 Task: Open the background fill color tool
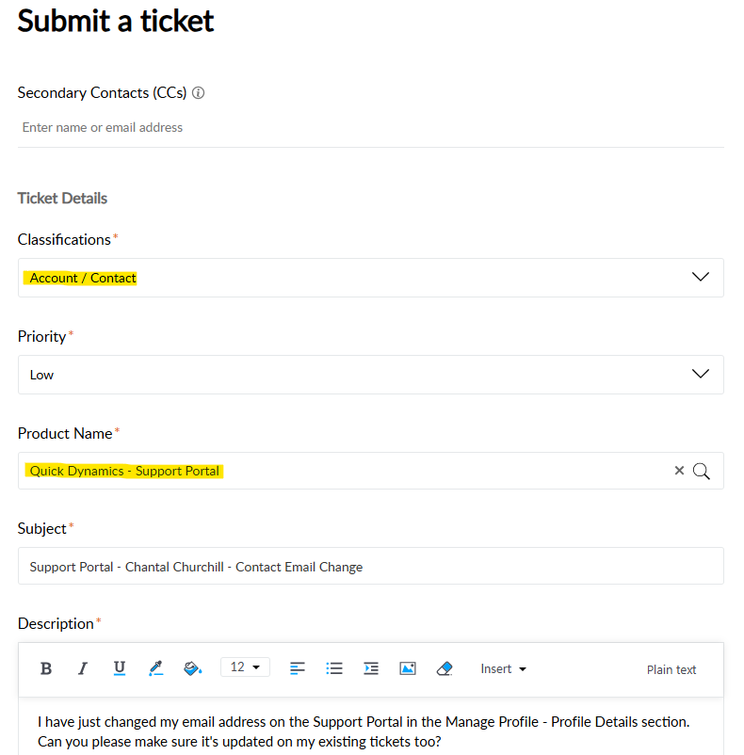(x=192, y=668)
